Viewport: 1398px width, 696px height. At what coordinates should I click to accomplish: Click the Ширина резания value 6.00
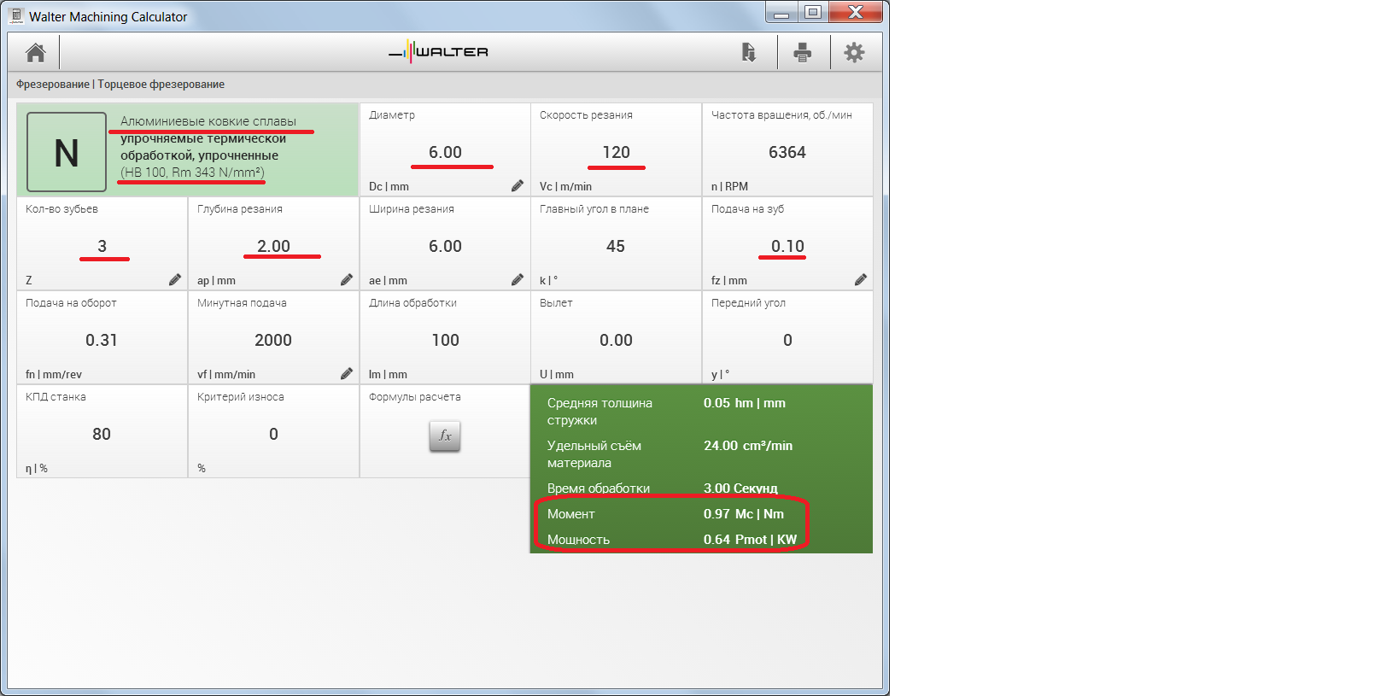[x=445, y=246]
